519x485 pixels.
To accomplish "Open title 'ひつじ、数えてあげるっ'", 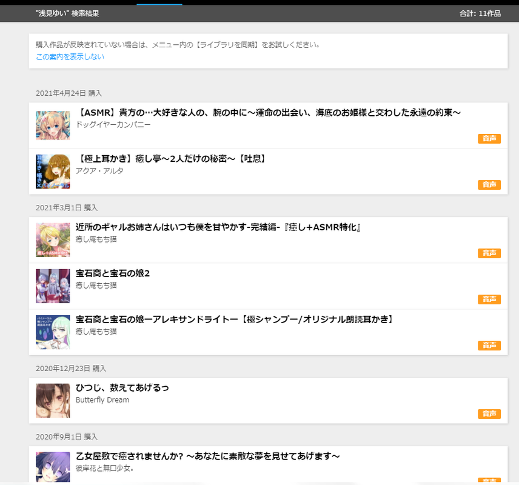I will click(122, 387).
